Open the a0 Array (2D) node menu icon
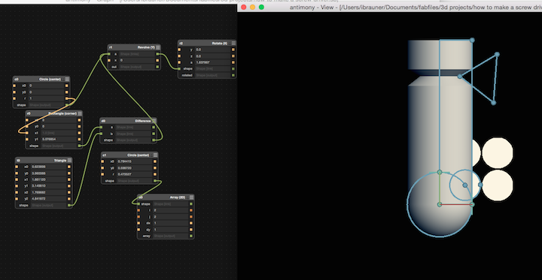This screenshot has height=280, width=542. [191, 197]
